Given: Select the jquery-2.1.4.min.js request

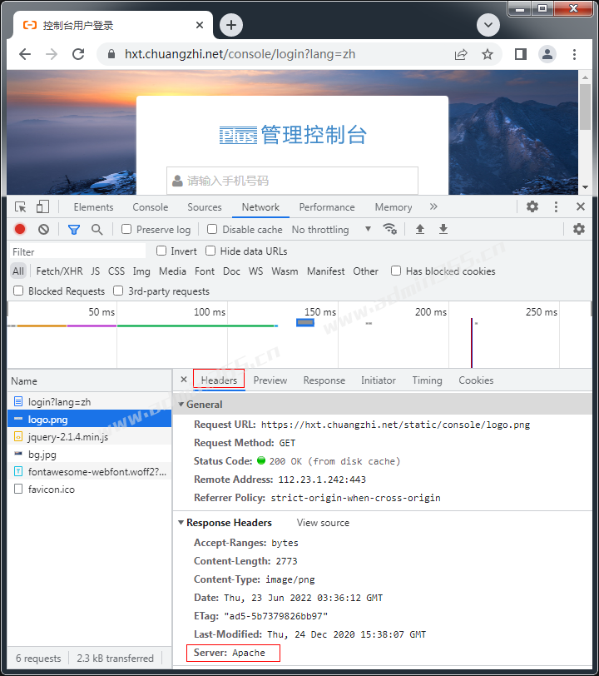Looking at the screenshot, I should 90,437.
